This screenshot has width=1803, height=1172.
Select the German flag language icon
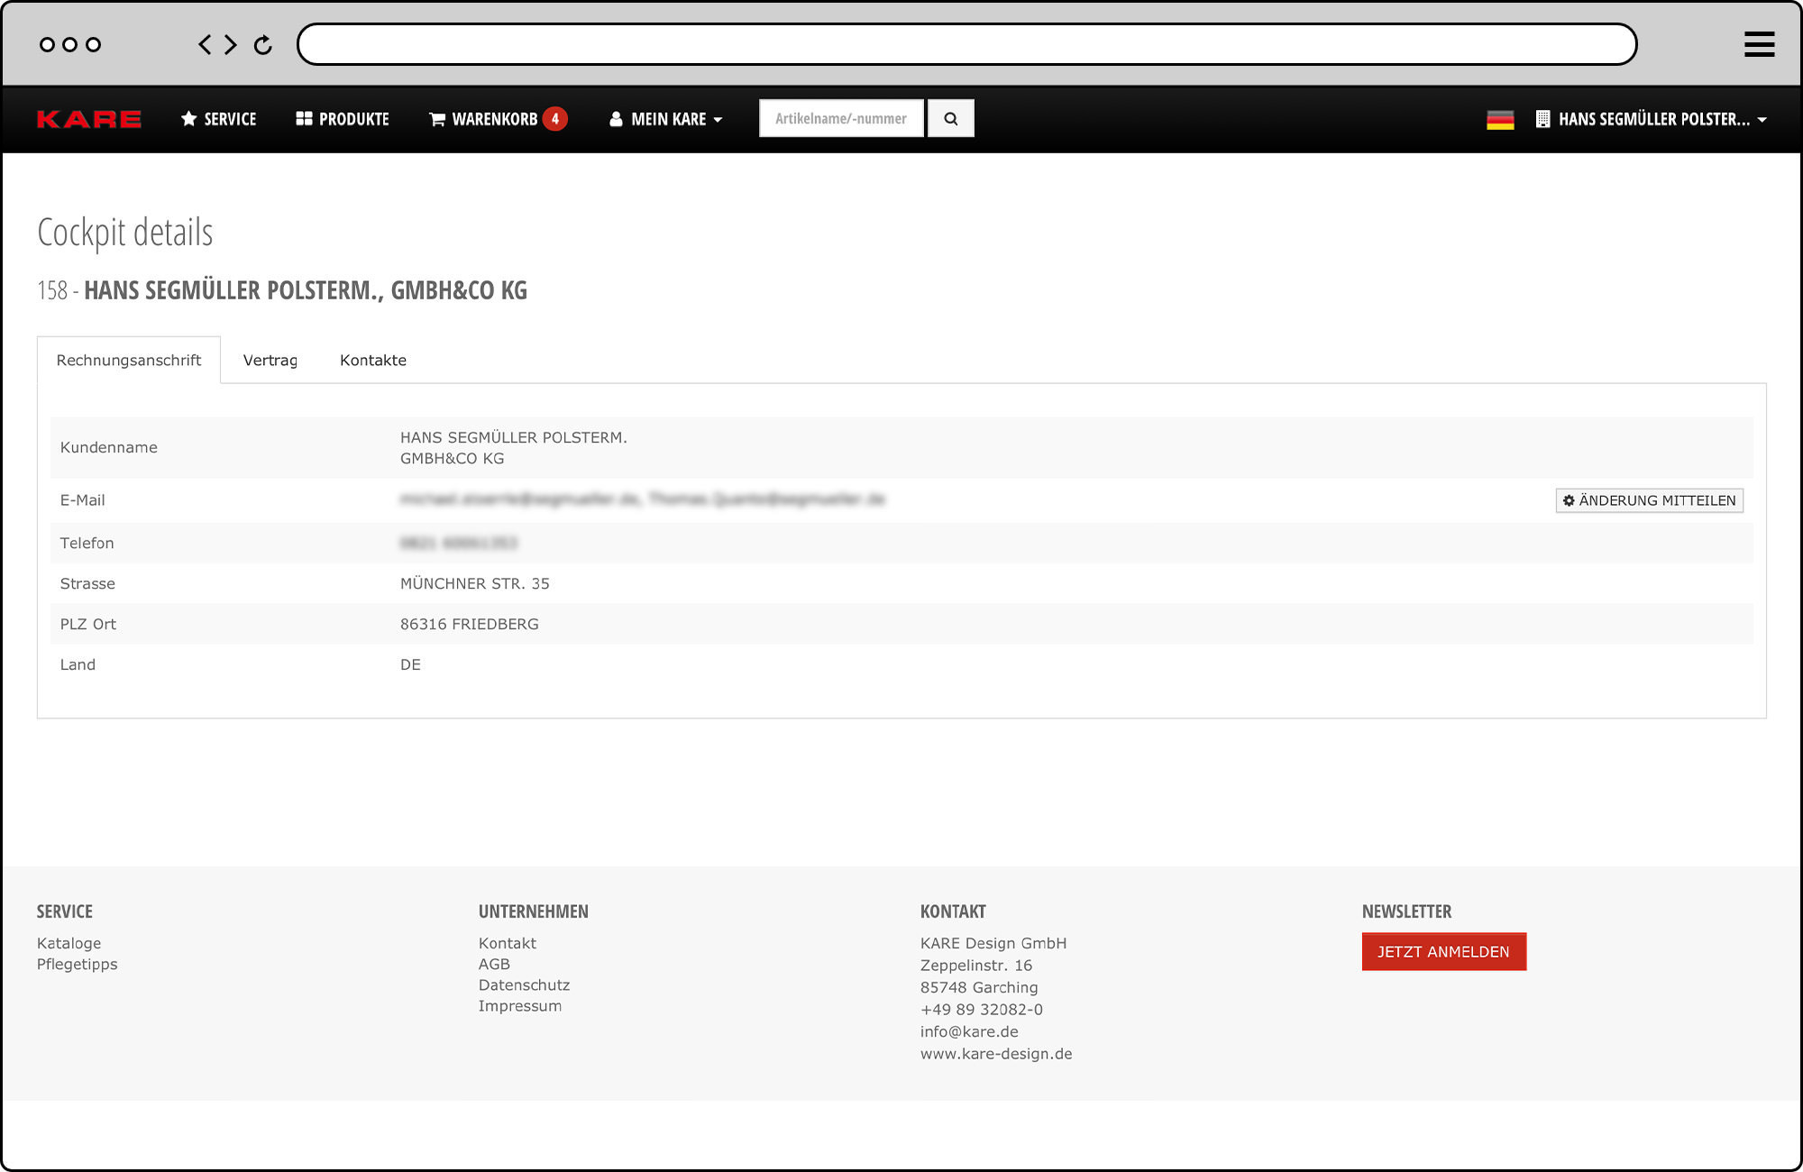tap(1500, 119)
